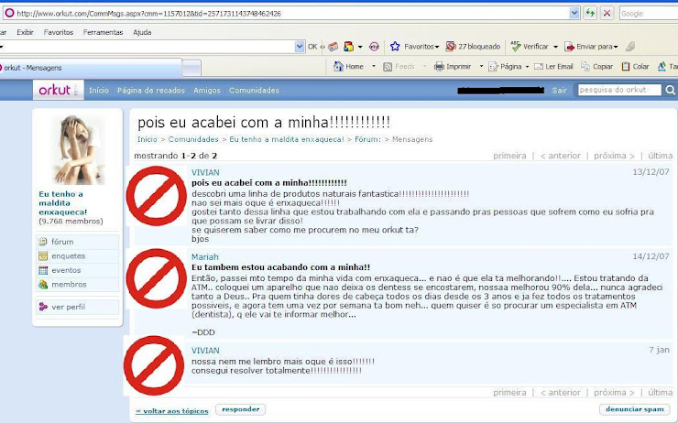Expand the toolbar search field dropdown
This screenshot has height=423, width=678.
click(300, 46)
